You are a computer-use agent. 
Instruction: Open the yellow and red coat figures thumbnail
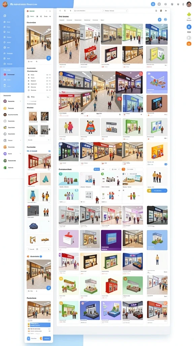69,127
